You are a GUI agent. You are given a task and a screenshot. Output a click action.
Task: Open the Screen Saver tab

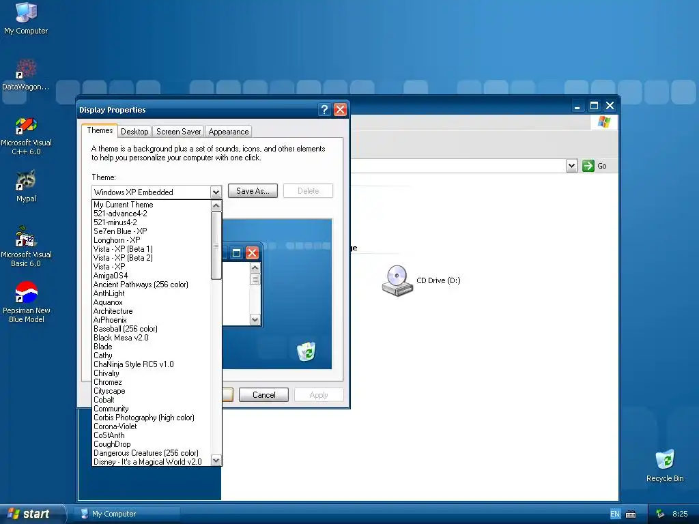pos(178,132)
